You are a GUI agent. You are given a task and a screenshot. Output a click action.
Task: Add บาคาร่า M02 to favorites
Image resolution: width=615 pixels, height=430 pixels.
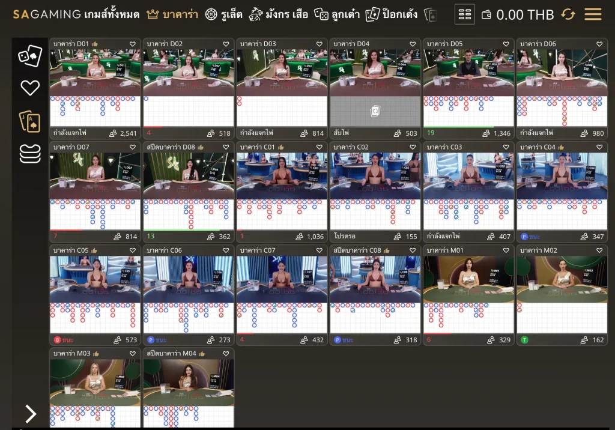click(599, 250)
